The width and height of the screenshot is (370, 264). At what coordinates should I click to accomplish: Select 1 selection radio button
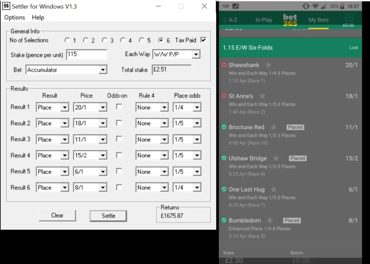[x=67, y=40]
